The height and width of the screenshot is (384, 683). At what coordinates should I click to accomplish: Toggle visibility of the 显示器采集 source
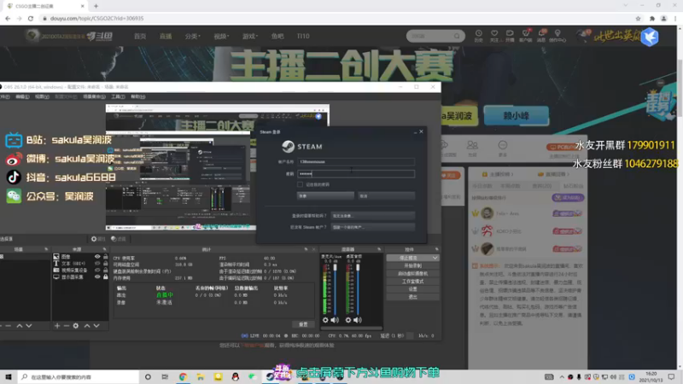coord(97,276)
